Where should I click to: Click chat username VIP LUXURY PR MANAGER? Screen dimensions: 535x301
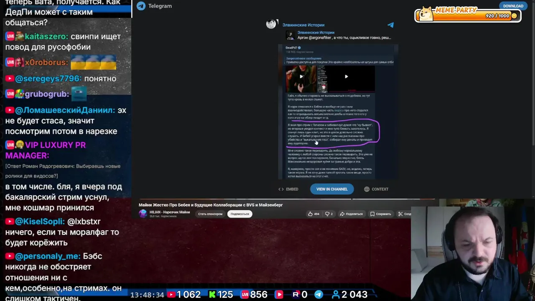tap(45, 150)
